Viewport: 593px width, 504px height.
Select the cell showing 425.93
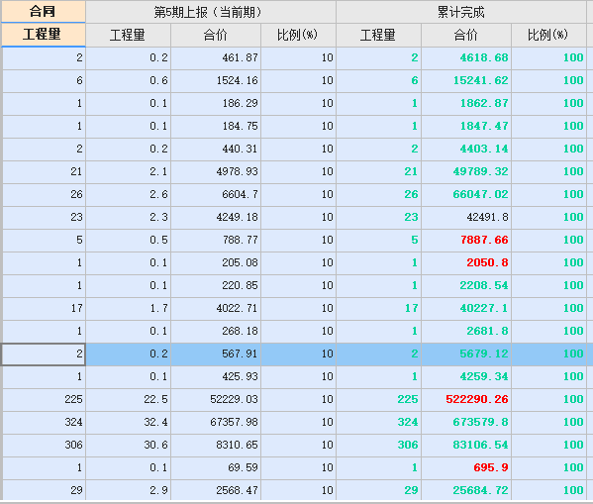coord(216,376)
